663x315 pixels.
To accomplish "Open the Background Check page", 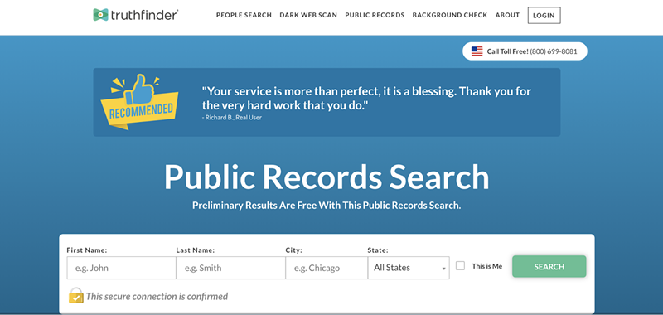I will pos(450,15).
